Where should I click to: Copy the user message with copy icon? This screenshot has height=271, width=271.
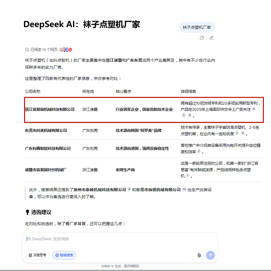tap(202, 38)
